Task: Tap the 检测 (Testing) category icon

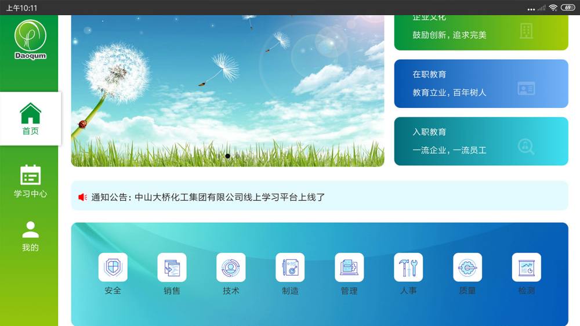Action: [527, 267]
